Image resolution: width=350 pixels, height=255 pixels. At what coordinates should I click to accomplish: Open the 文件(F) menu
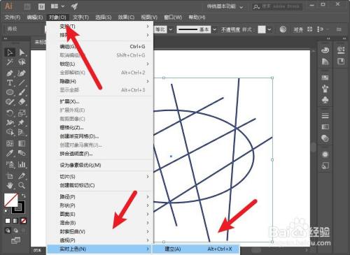click(13, 17)
